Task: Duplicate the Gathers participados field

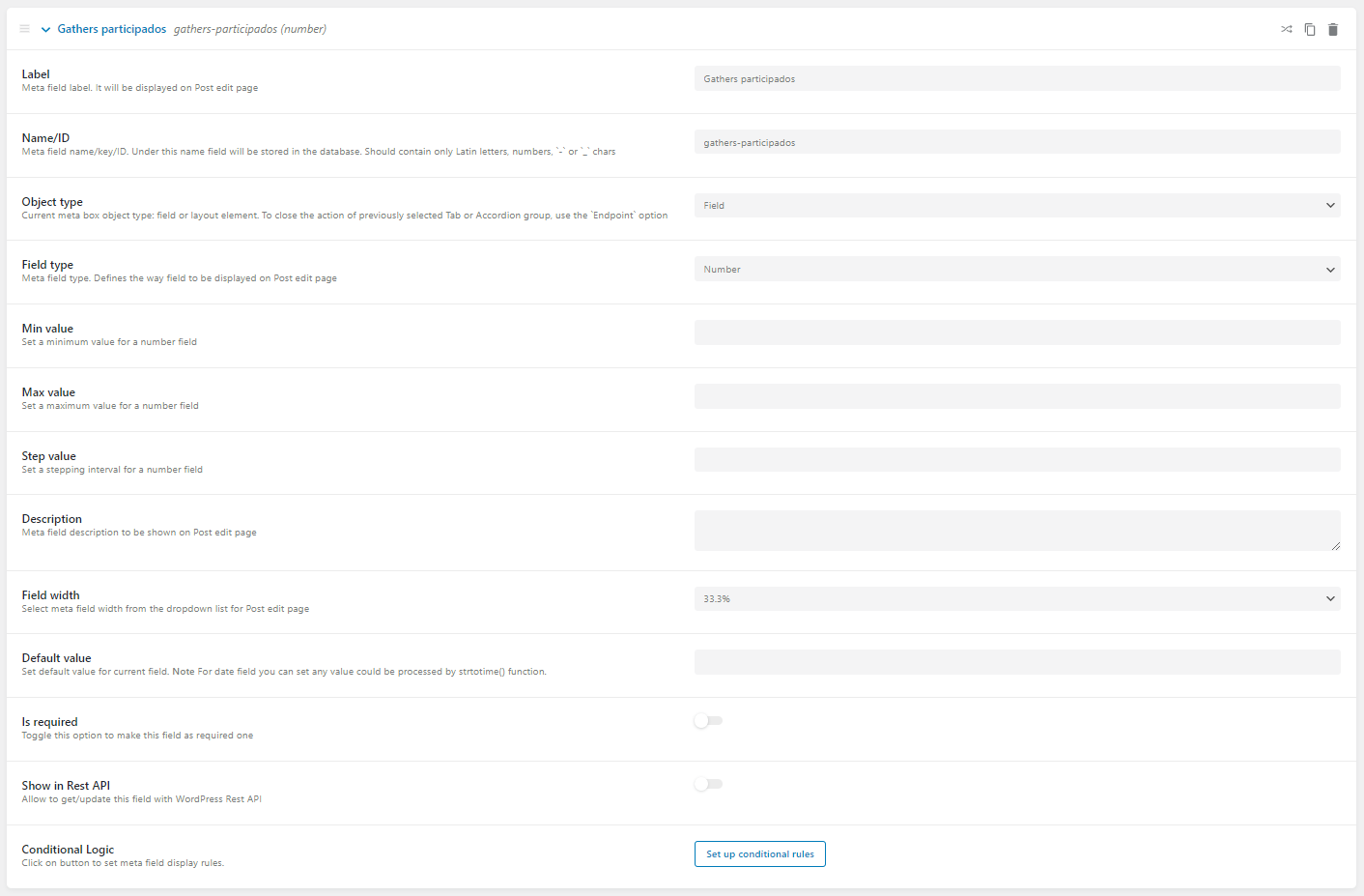Action: [x=1310, y=29]
